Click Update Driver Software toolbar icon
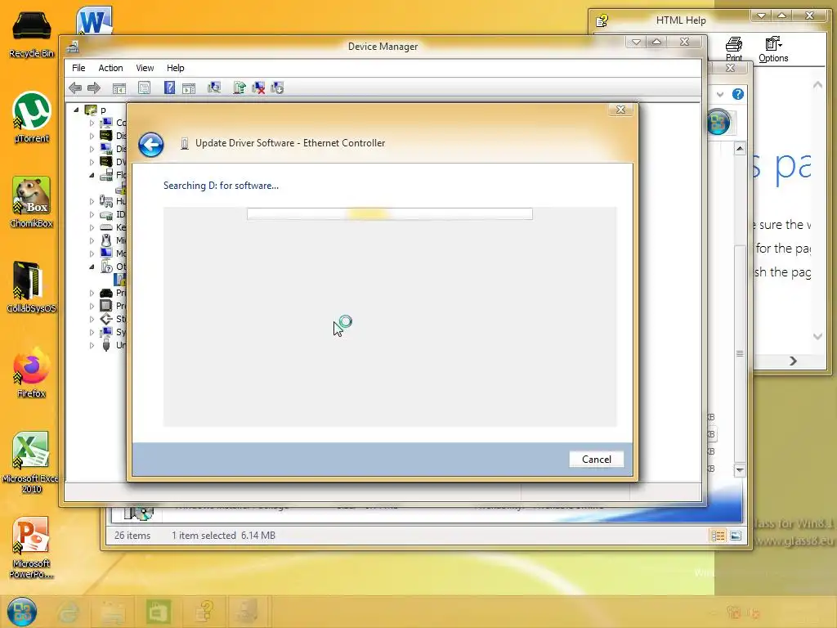Screen dimensions: 837x628 pyautogui.click(x=239, y=87)
